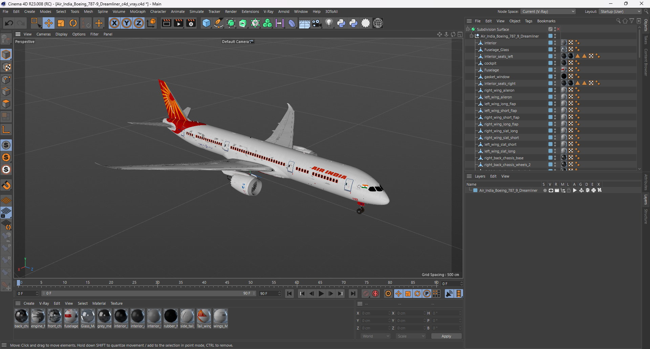Screen dimensions: 650x349
Task: Enable Make Editable tool in left sidebar
Action: click(x=6, y=39)
